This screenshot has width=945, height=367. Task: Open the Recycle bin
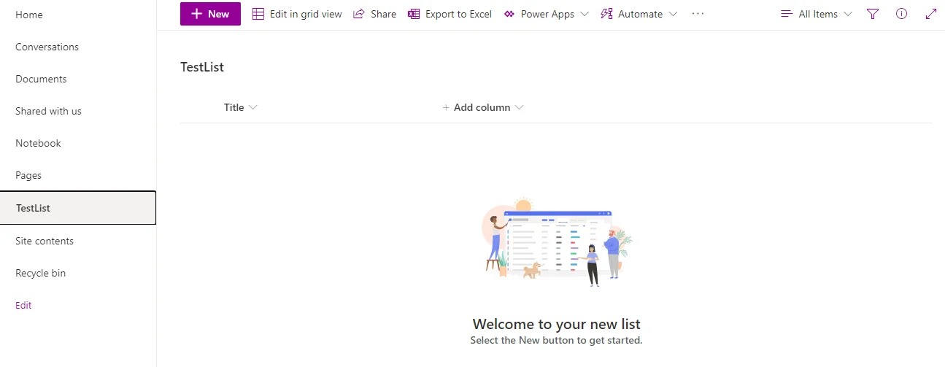point(40,273)
